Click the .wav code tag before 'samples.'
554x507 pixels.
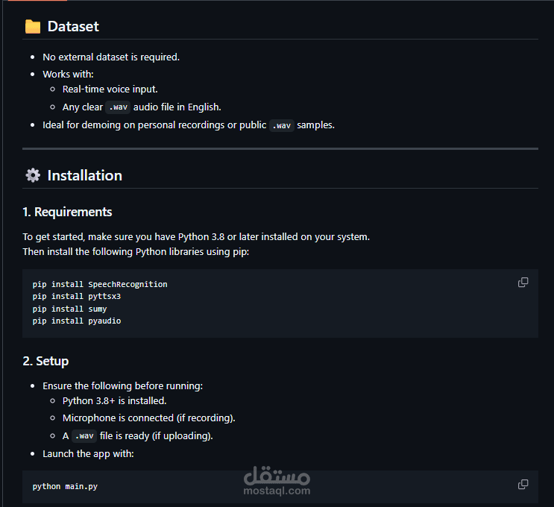click(282, 125)
